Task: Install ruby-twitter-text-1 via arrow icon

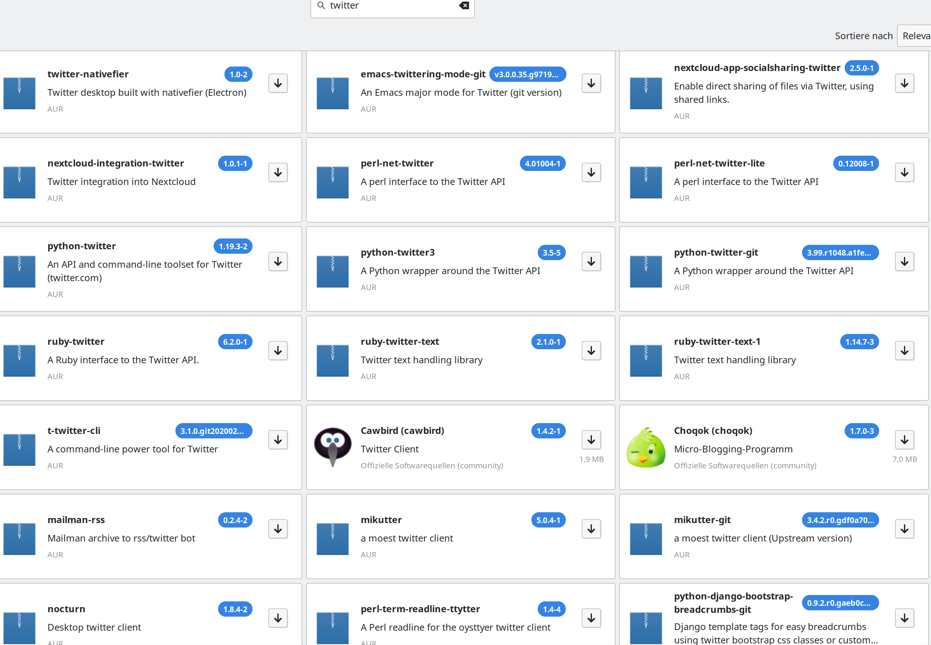Action: pos(904,351)
